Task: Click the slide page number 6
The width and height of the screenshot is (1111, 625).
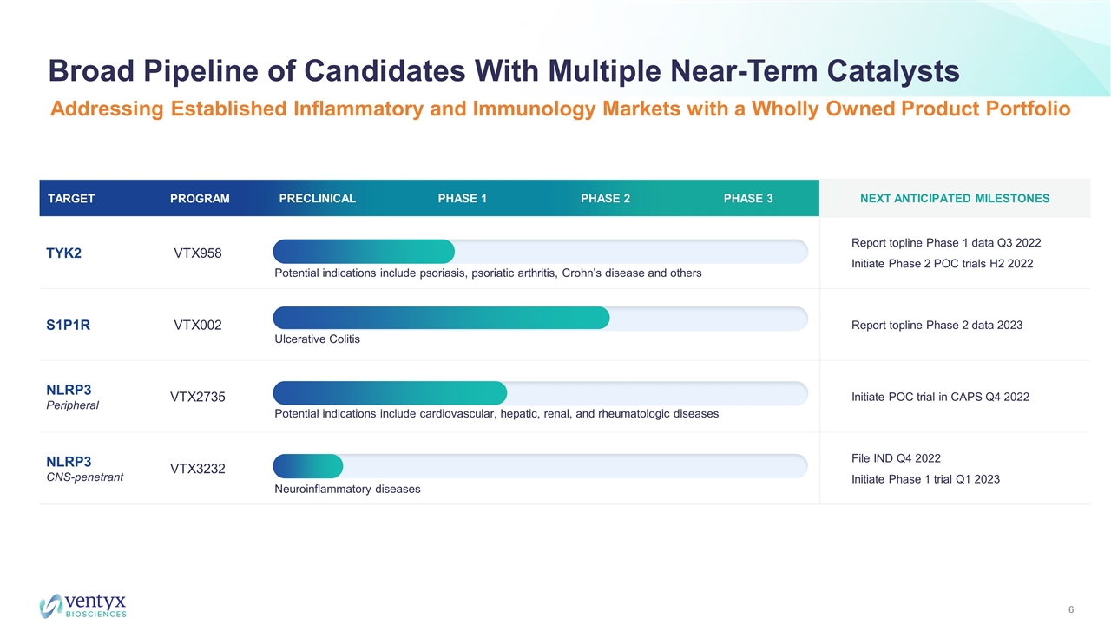Action: [1071, 610]
